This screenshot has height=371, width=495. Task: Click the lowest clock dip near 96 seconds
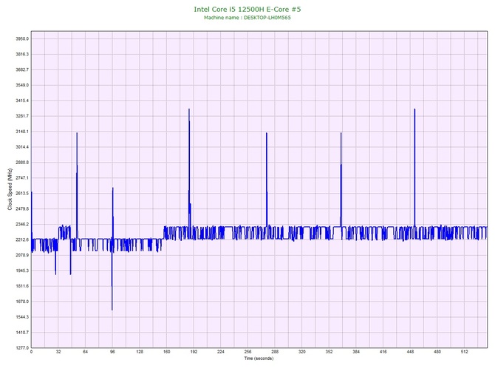click(x=112, y=310)
